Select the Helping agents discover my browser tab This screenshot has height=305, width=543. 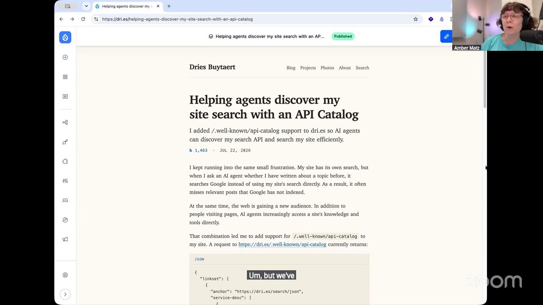[x=127, y=6]
